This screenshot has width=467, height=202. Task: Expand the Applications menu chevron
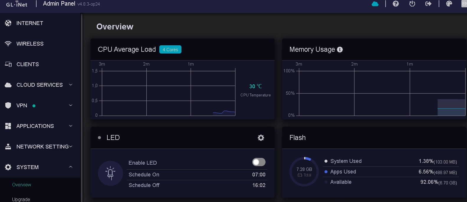[71, 126]
